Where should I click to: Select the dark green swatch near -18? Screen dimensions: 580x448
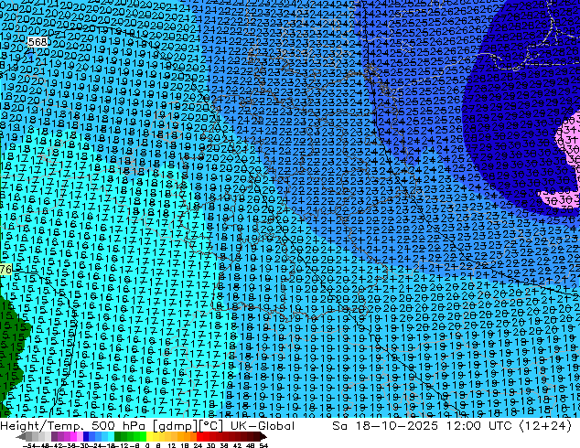pos(118,437)
